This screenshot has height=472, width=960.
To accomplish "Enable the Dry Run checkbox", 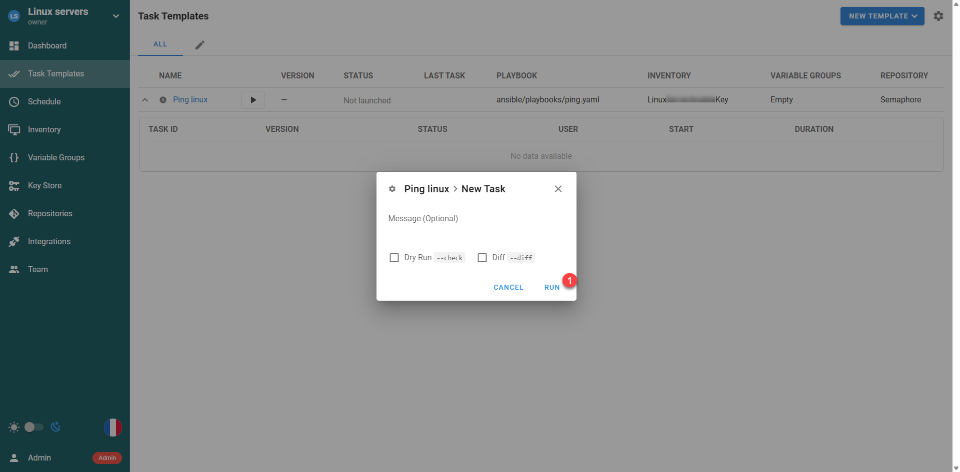I will click(x=394, y=258).
